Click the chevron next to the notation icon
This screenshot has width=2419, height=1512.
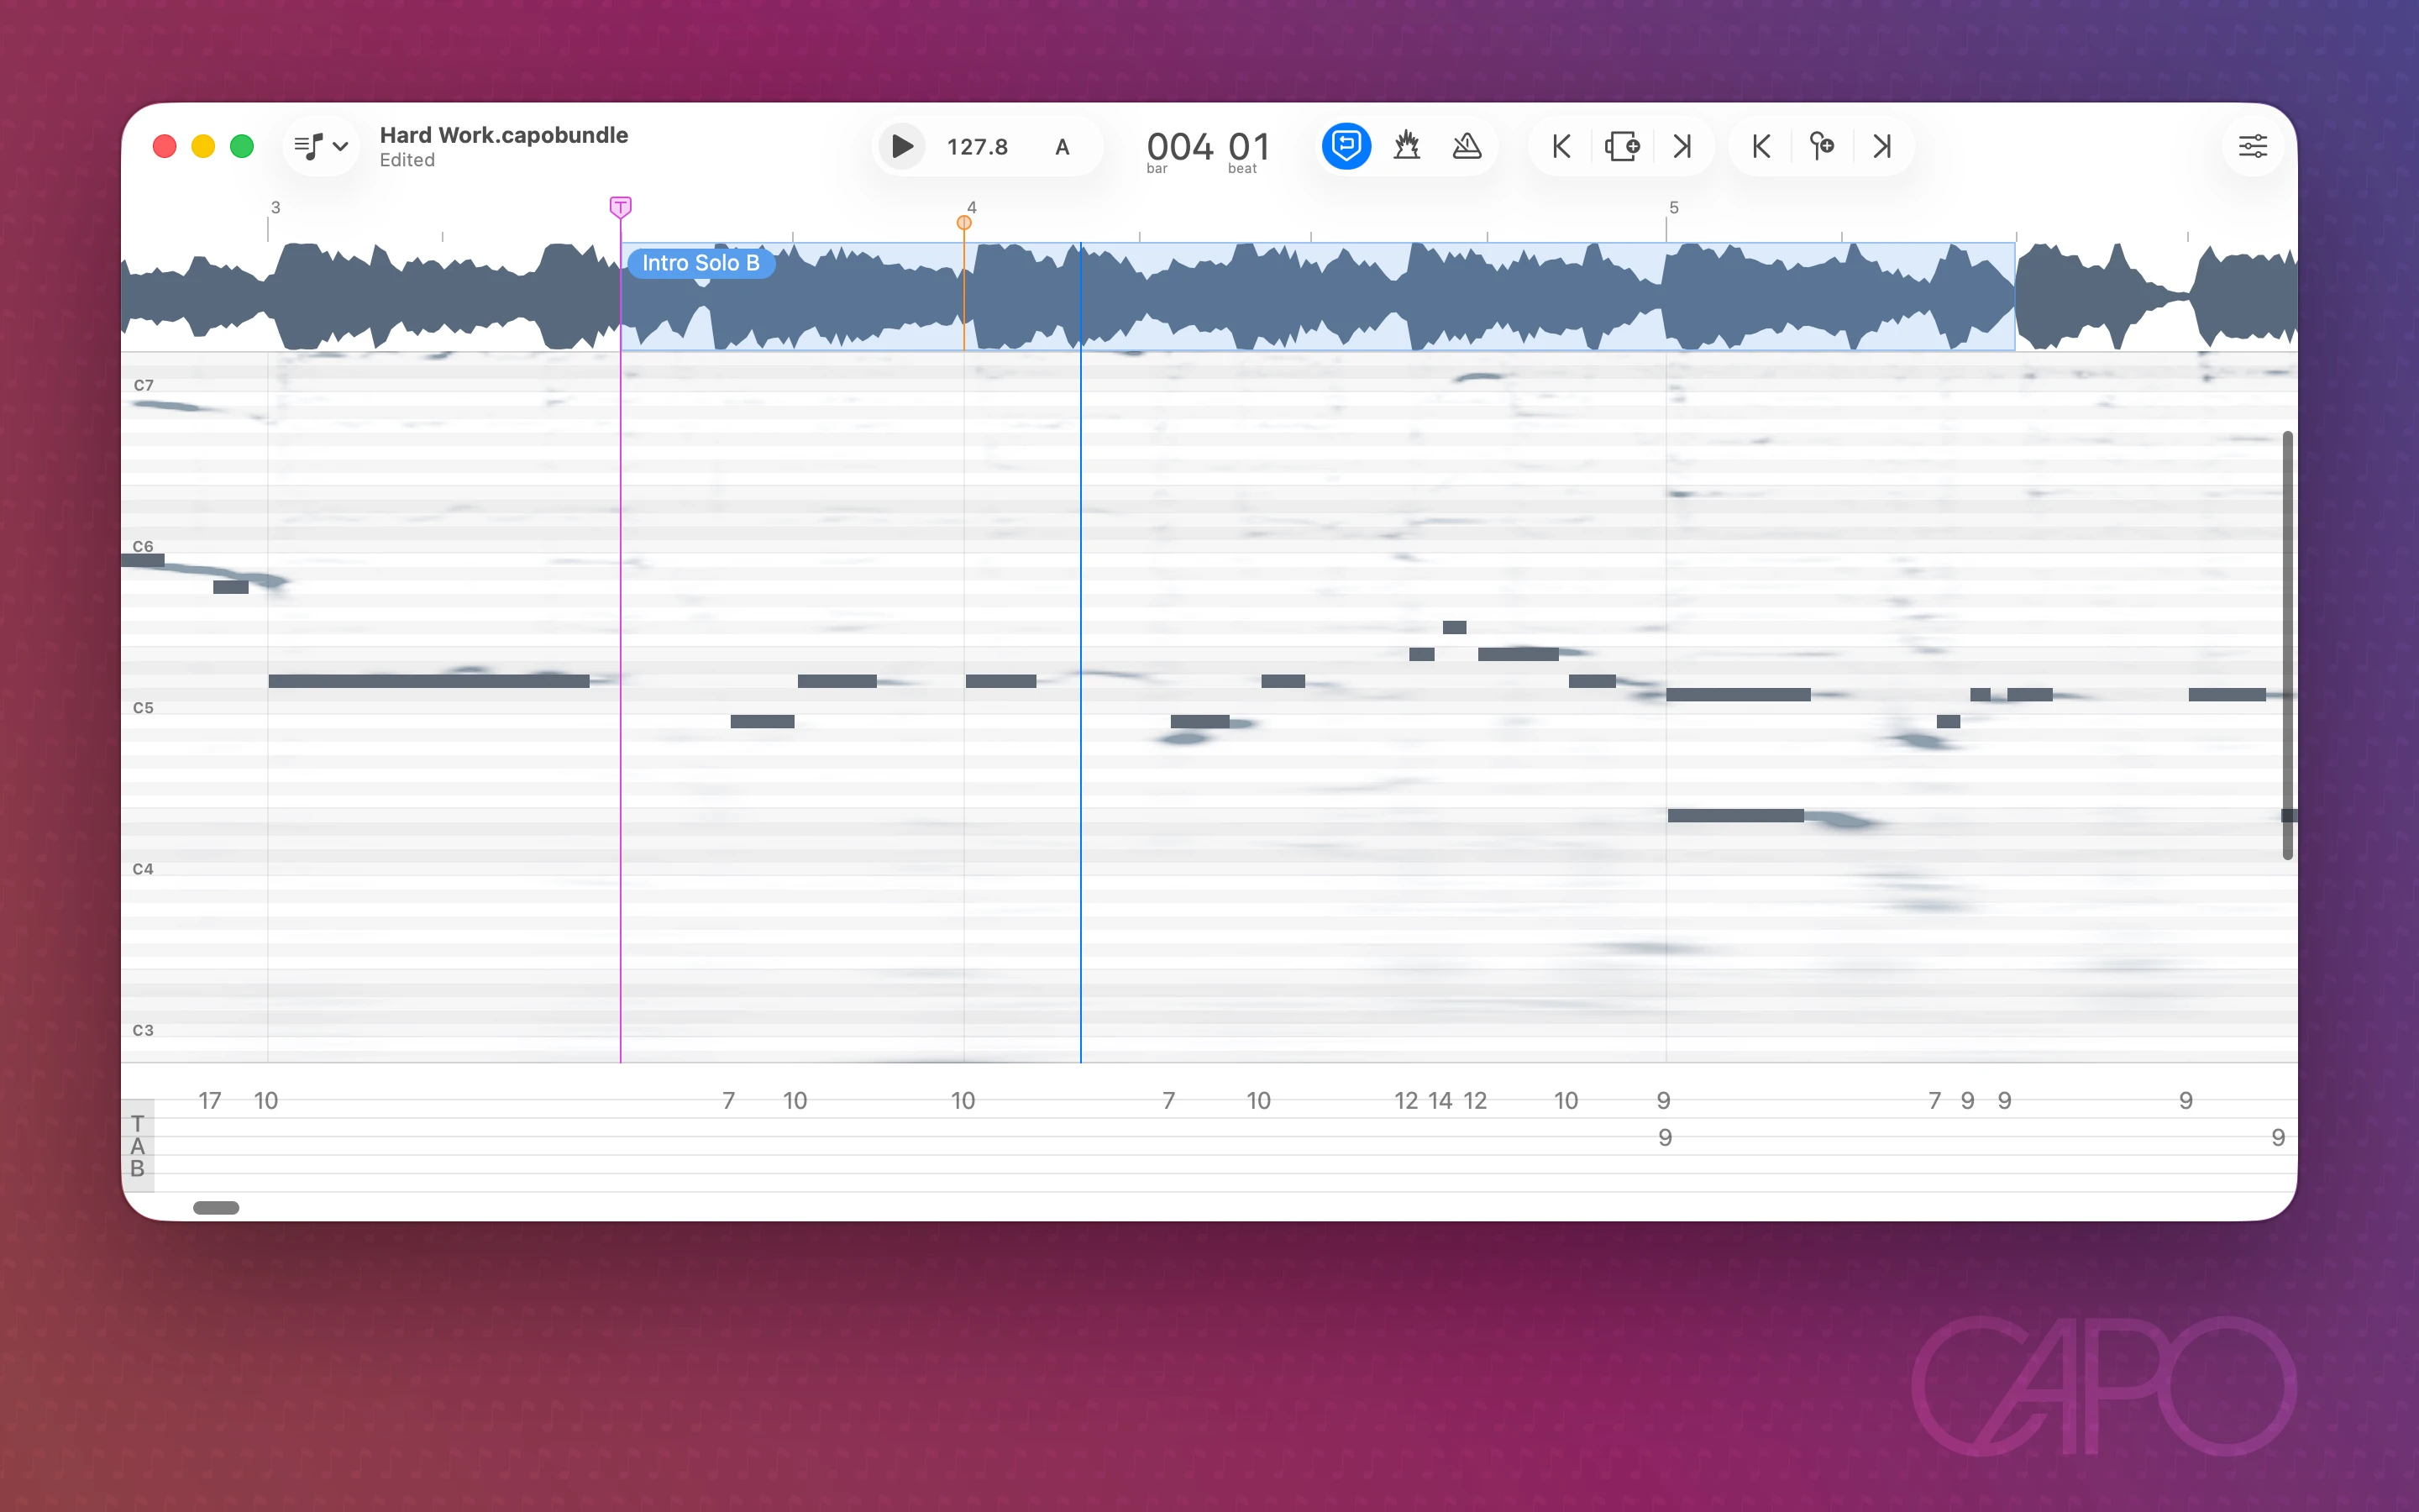[341, 146]
